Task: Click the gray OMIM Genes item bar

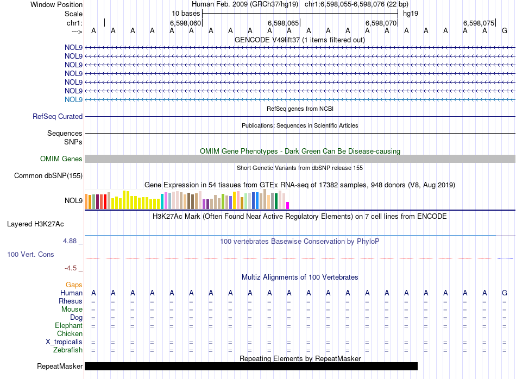Action: click(x=300, y=159)
